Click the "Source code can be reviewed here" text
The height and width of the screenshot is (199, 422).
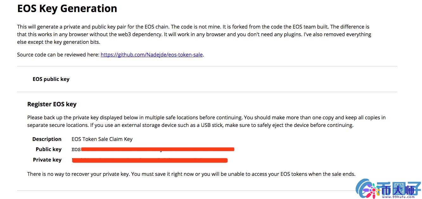58,55
